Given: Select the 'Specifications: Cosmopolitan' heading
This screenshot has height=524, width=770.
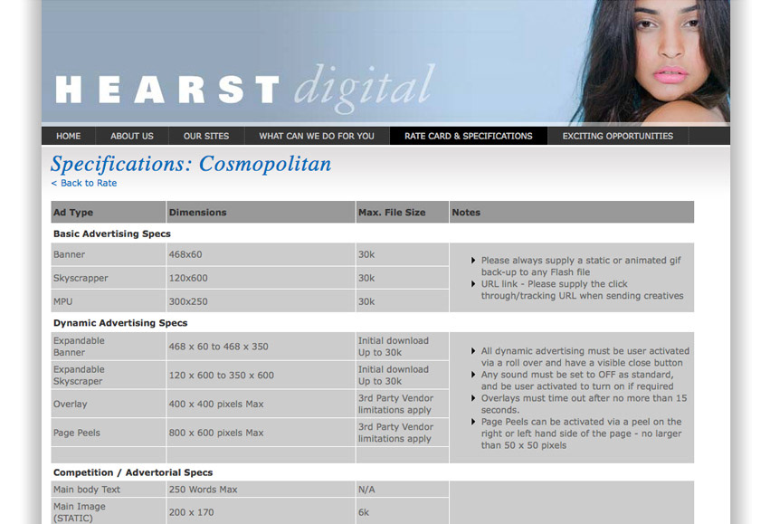Looking at the screenshot, I should (x=191, y=164).
